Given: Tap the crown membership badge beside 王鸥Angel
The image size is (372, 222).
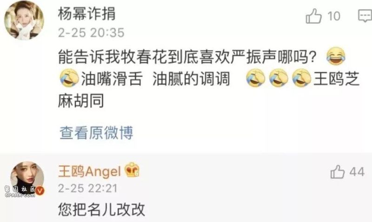Looking at the screenshot, I should point(132,170).
